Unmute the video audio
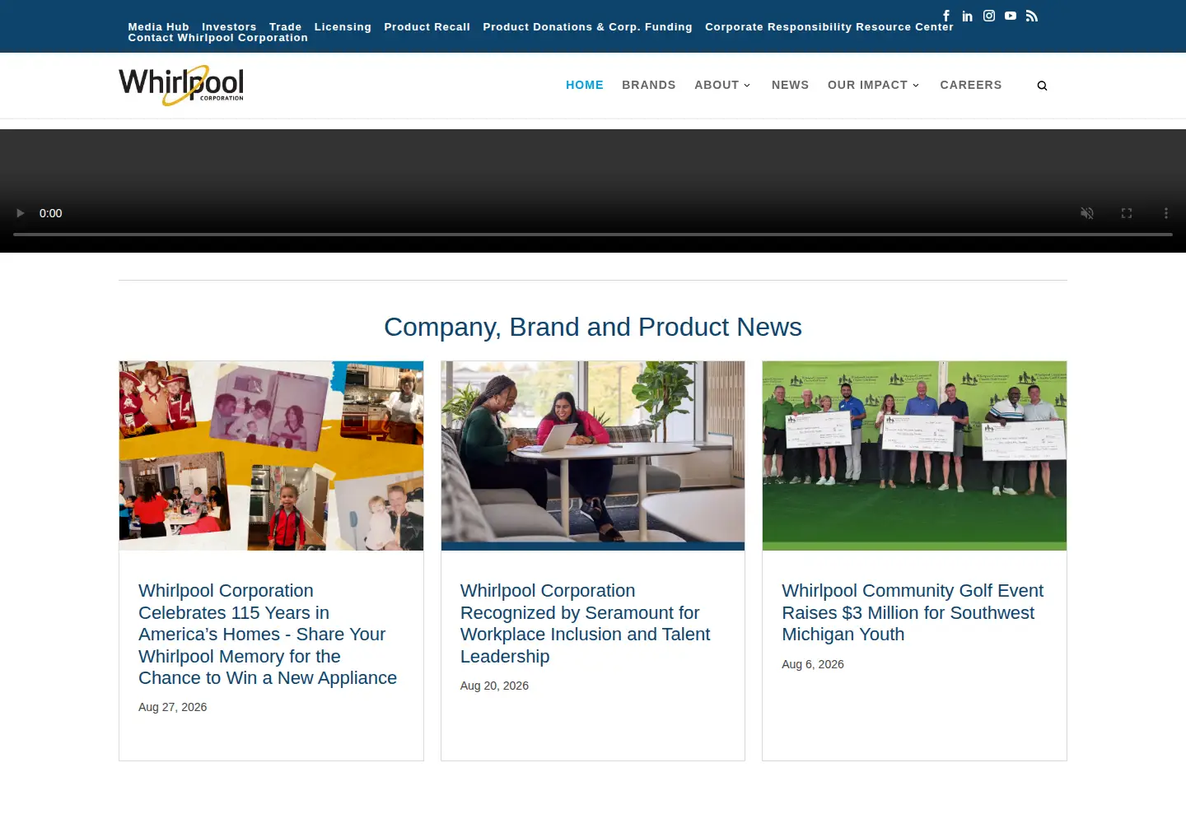Image resolution: width=1186 pixels, height=823 pixels. point(1087,213)
